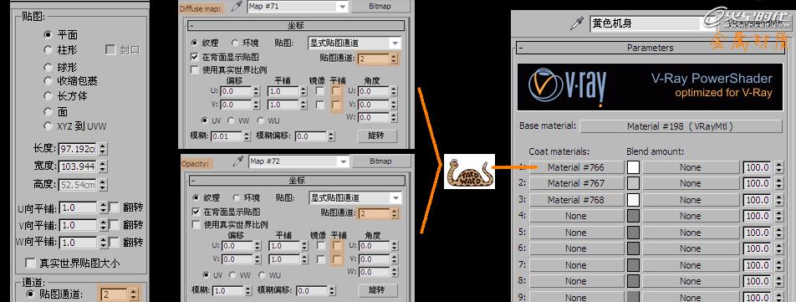
Task: Open base material Material #198 (VRayMtl)
Action: pos(681,126)
